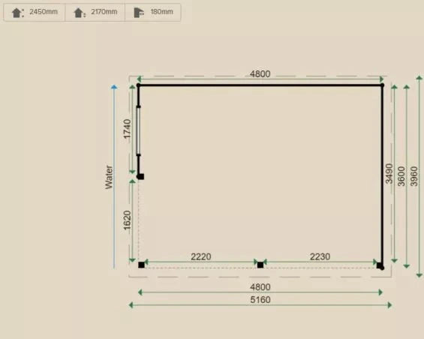Click the bottom 4800 width dimension
Image resolution: width=424 pixels, height=339 pixels.
coord(260,286)
